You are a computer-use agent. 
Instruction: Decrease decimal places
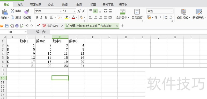(171, 17)
